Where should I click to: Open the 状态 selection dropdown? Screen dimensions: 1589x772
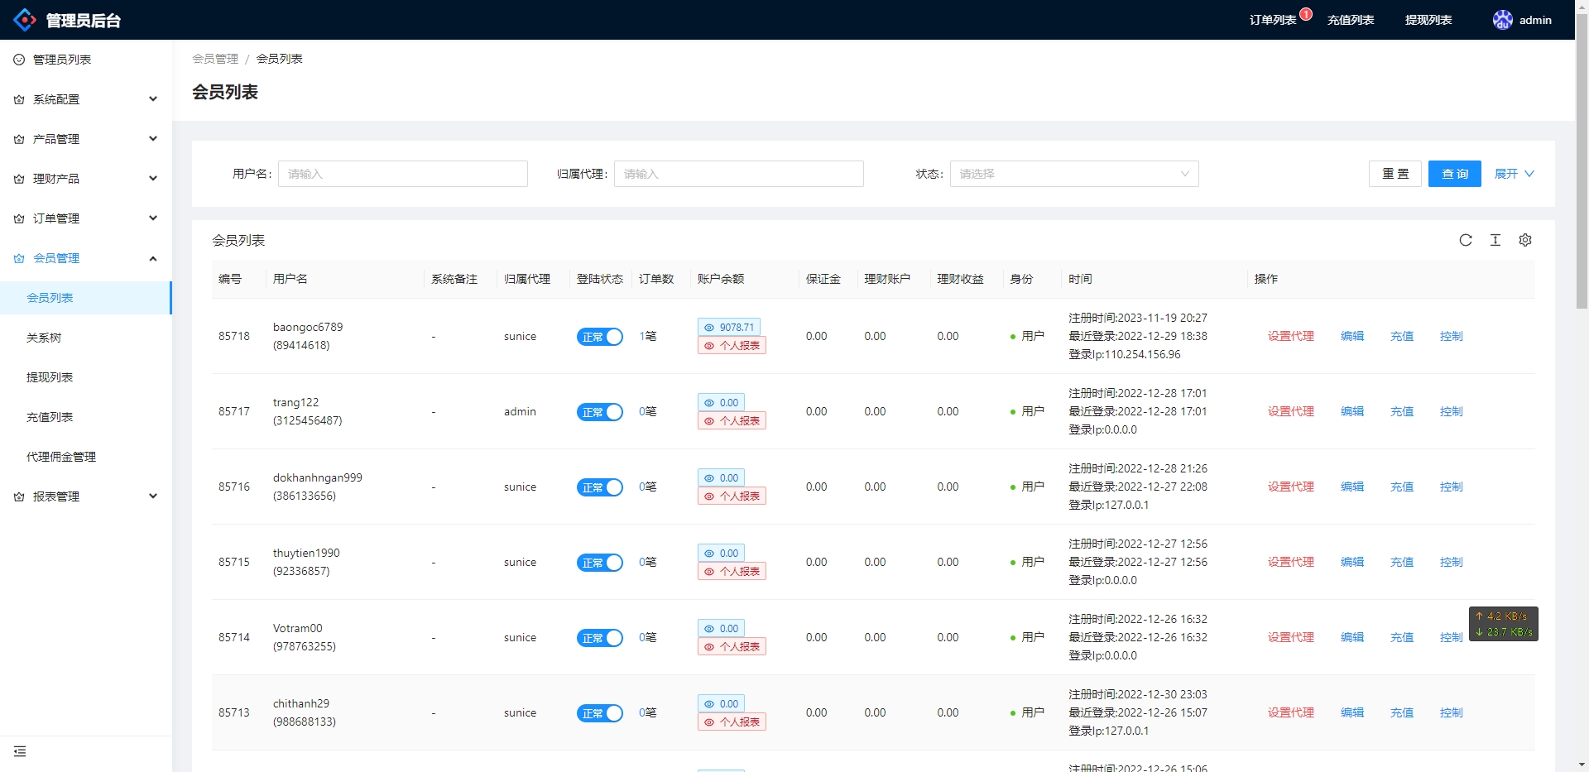click(1073, 174)
